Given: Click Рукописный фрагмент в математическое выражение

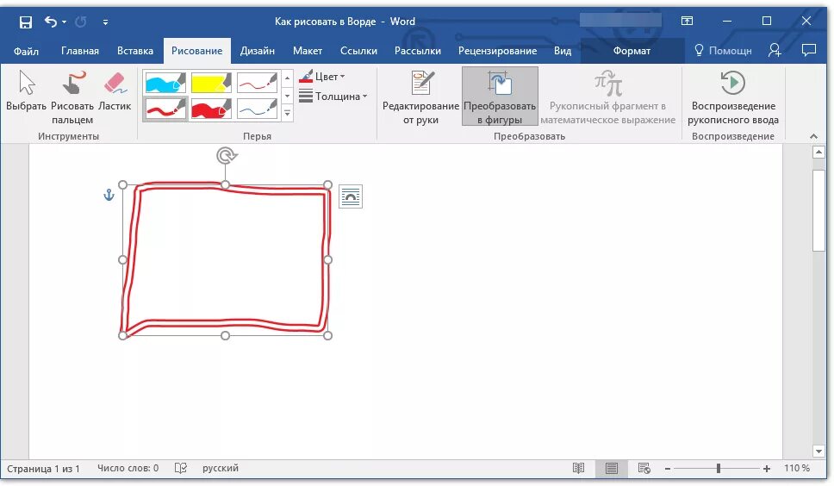Looking at the screenshot, I should click(x=608, y=97).
